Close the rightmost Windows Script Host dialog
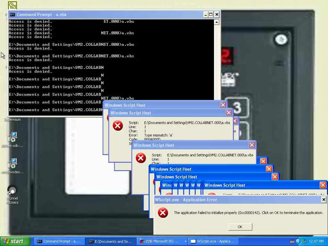Image resolution: width=328 pixels, height=246 pixels. (323, 185)
